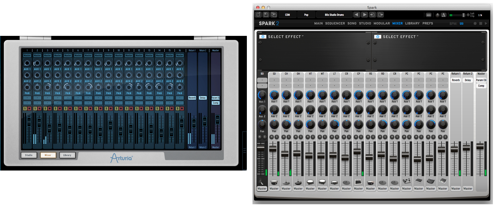This screenshot has width=498, height=208.
Task: Click the Master channel fader in Spark
Action: [480, 146]
